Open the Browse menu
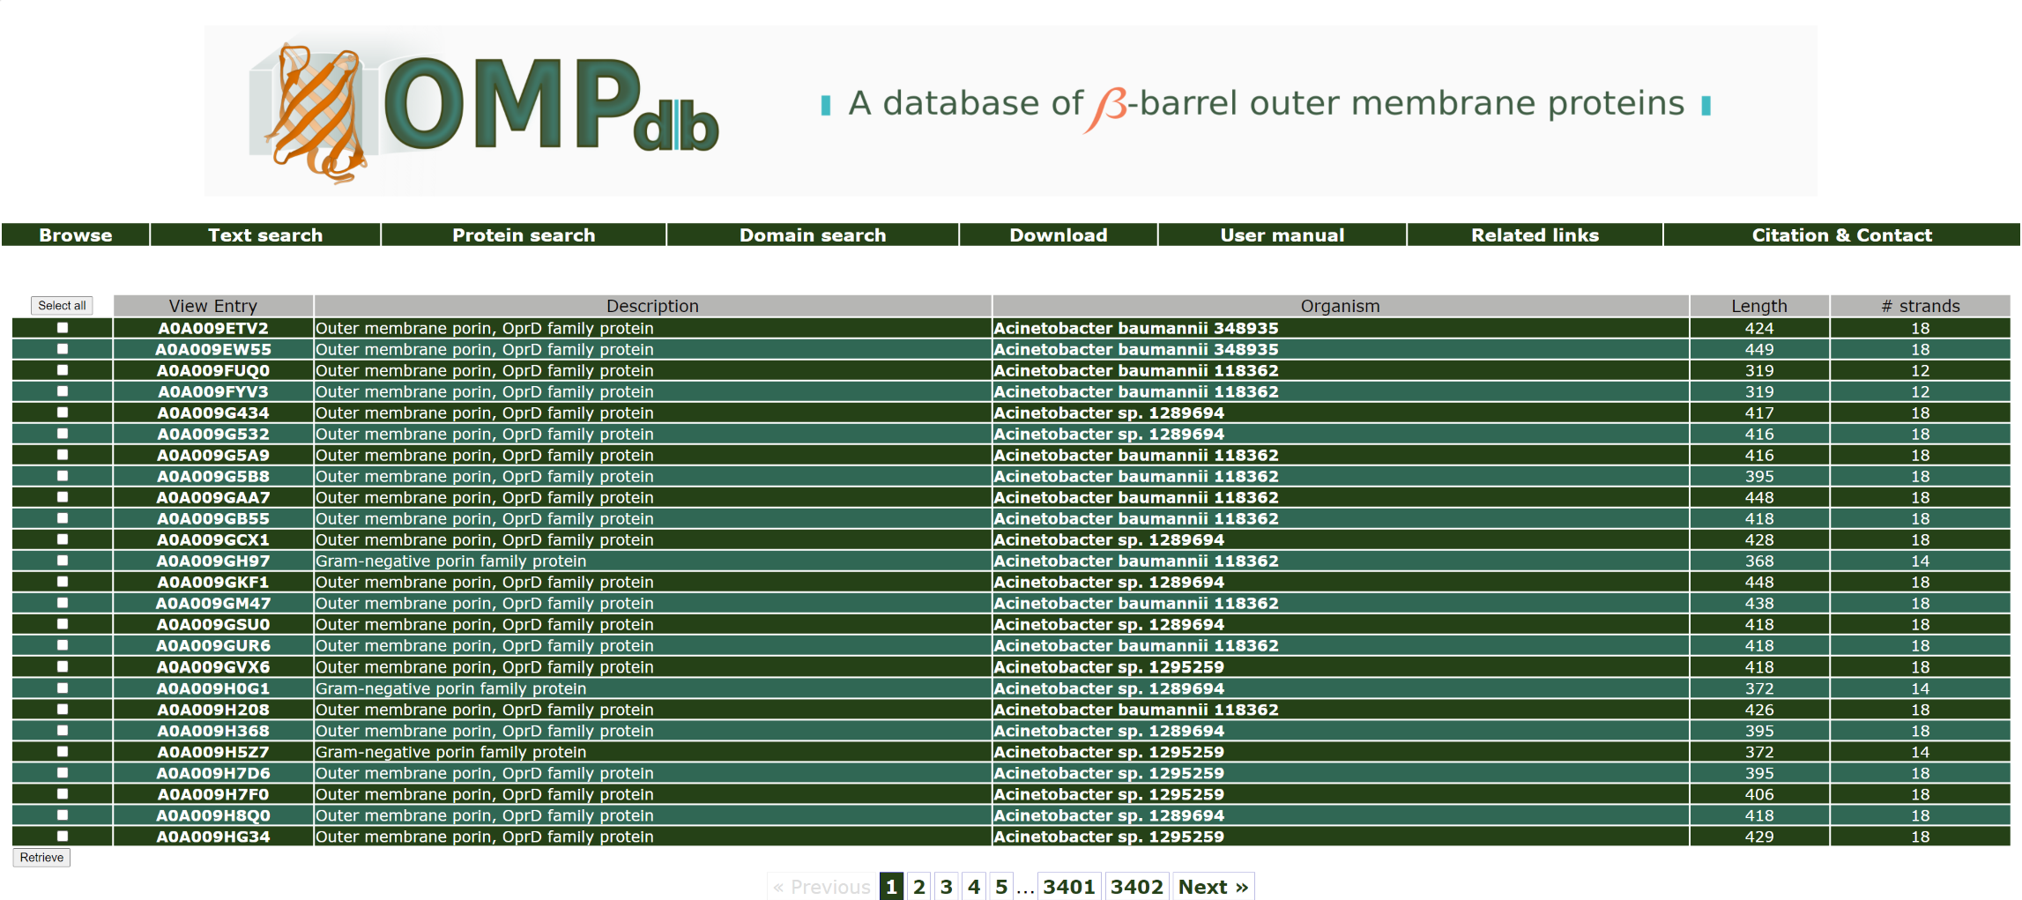Viewport: 2022px width, 900px height. coord(76,235)
